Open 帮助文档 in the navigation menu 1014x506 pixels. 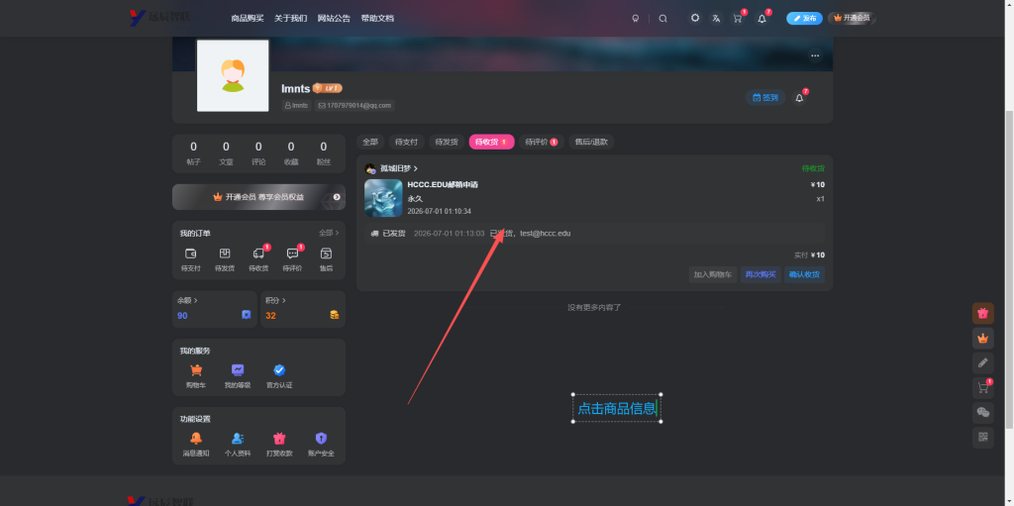click(377, 18)
